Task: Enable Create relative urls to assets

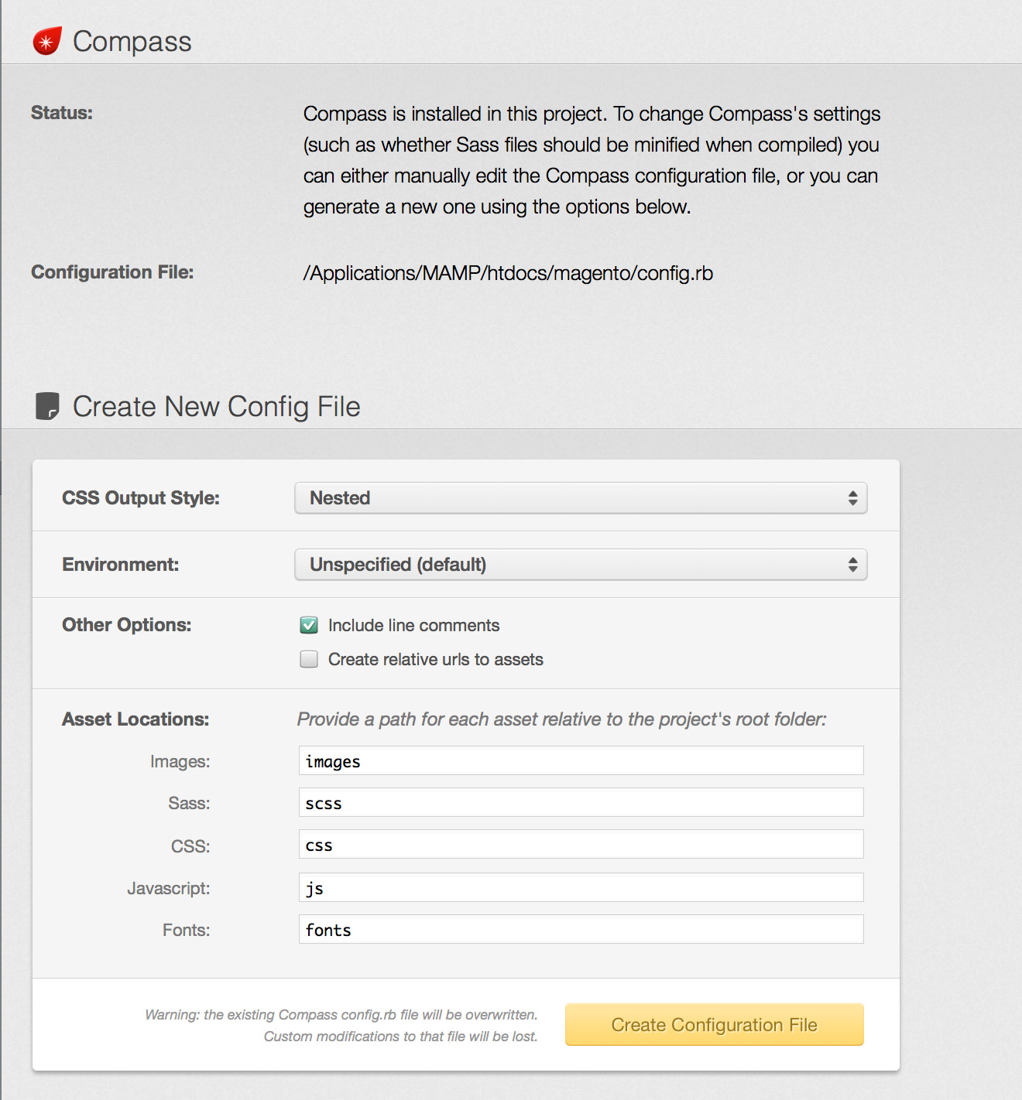Action: pyautogui.click(x=309, y=659)
